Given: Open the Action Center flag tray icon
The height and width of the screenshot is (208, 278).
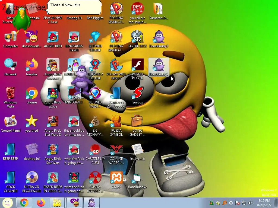Looking at the screenshot, I should [238, 203].
